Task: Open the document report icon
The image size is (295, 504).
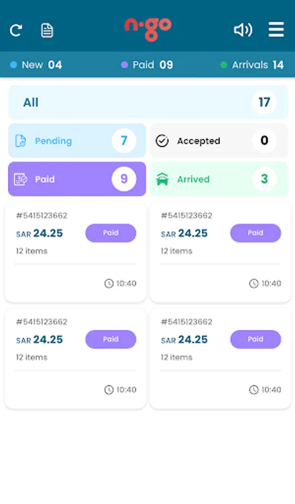Action: 47,31
